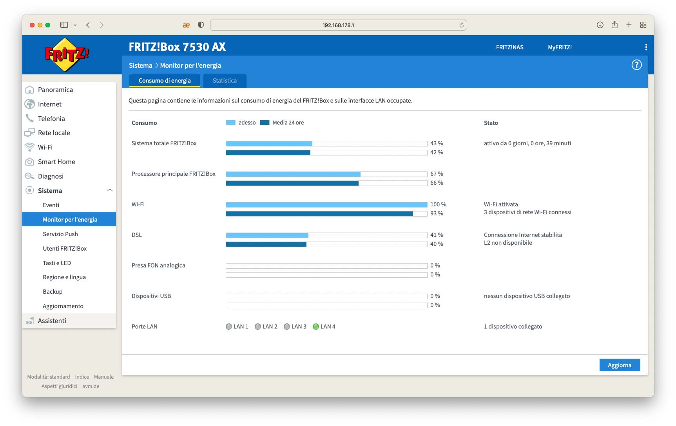This screenshot has height=426, width=676.
Task: Open the sidebar dropdown arrow in Safari toolbar
Action: pyautogui.click(x=75, y=25)
